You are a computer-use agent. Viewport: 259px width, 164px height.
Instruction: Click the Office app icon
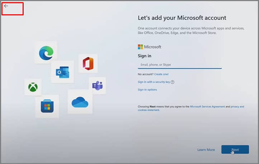tap(88, 64)
